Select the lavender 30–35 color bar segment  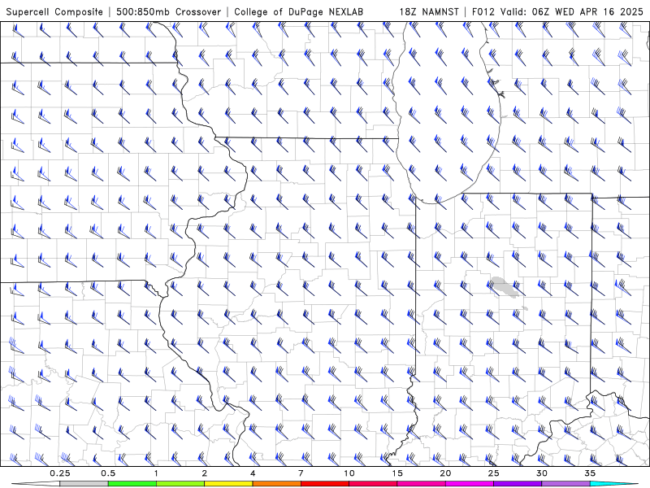[x=565, y=484]
